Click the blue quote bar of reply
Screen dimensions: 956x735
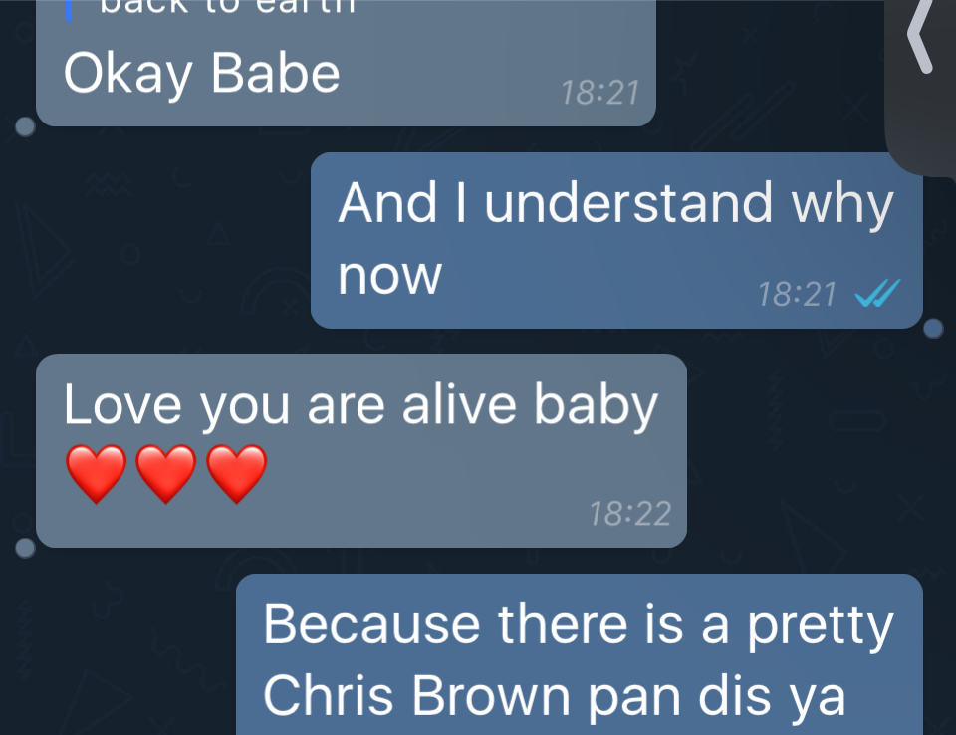pyautogui.click(x=69, y=10)
